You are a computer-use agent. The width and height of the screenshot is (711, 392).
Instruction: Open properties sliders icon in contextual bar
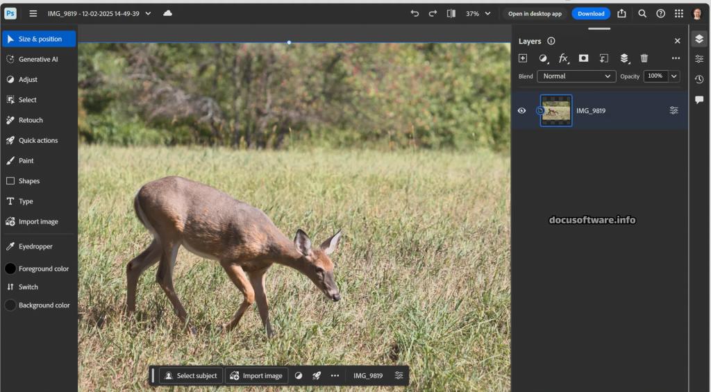399,375
